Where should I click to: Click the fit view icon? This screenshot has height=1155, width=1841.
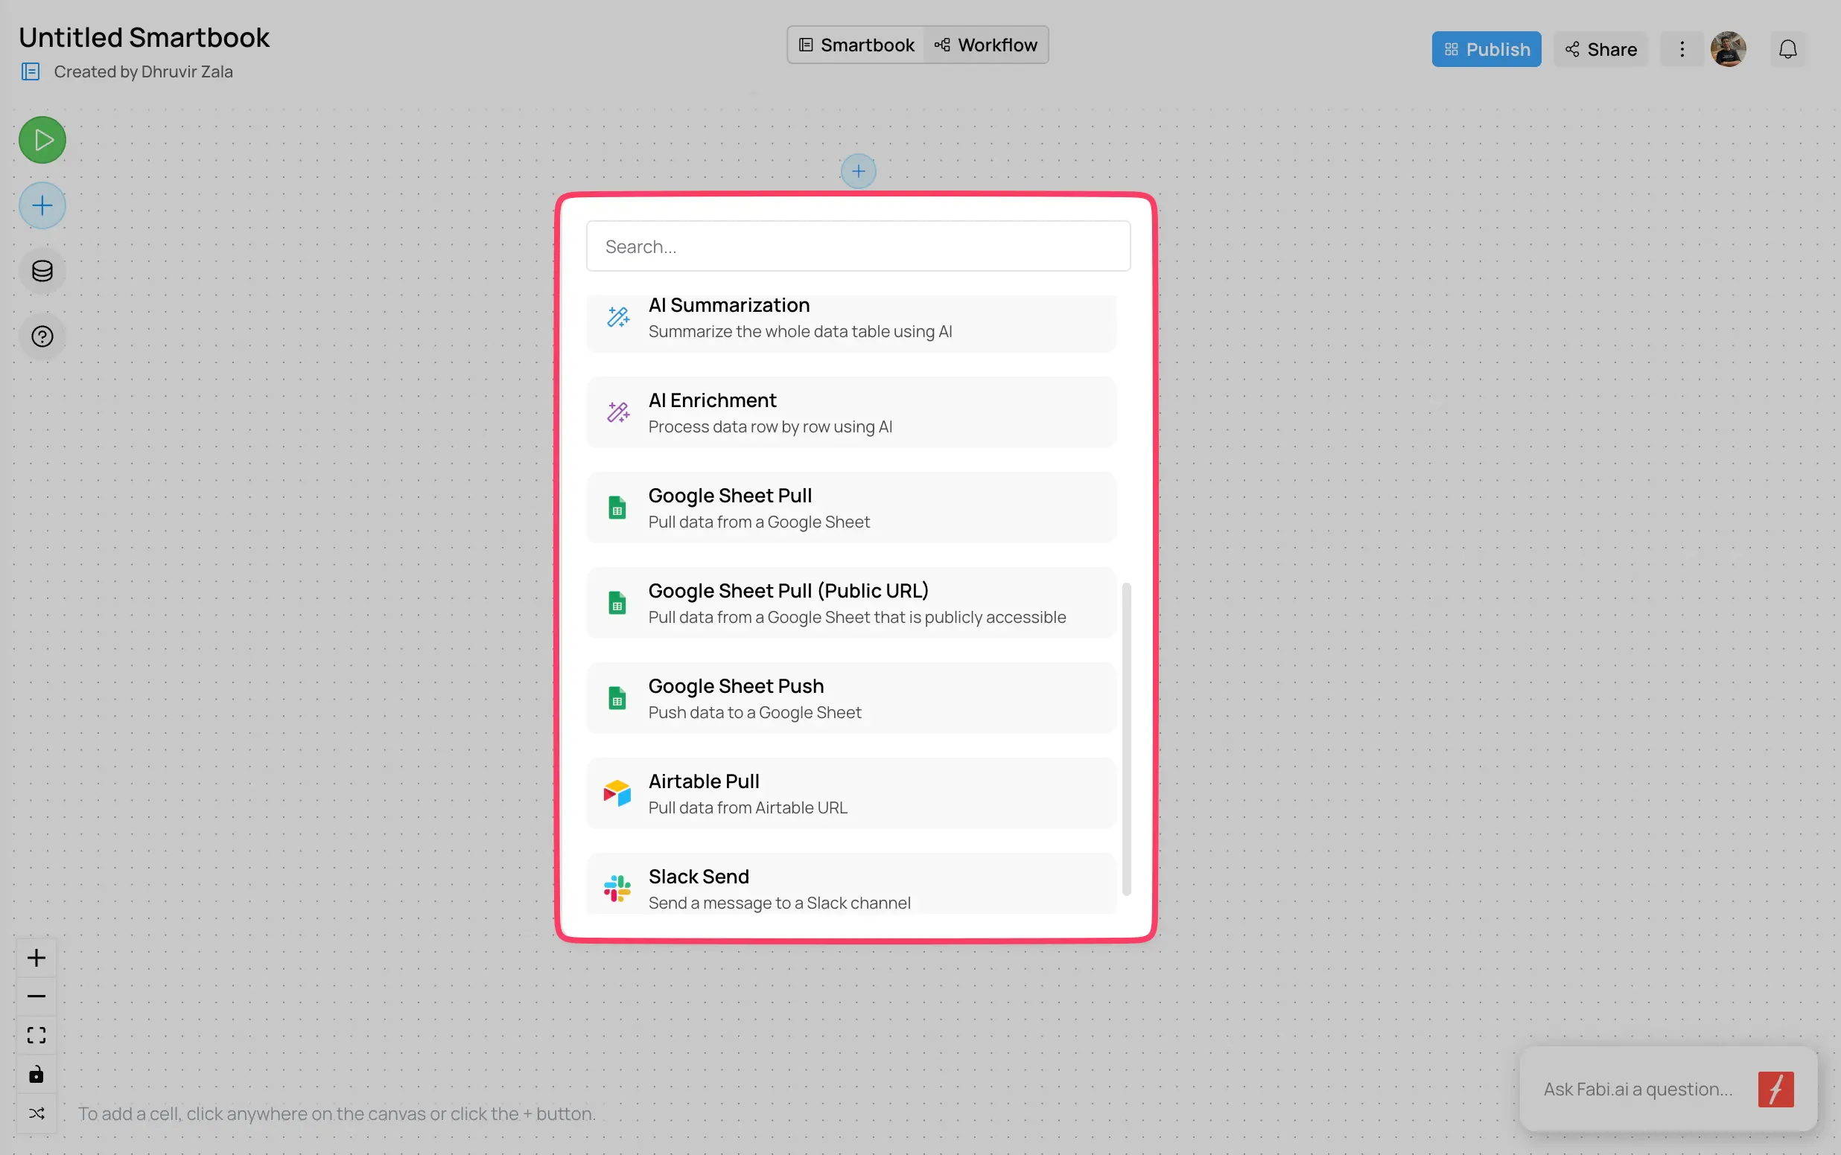pyautogui.click(x=36, y=1035)
